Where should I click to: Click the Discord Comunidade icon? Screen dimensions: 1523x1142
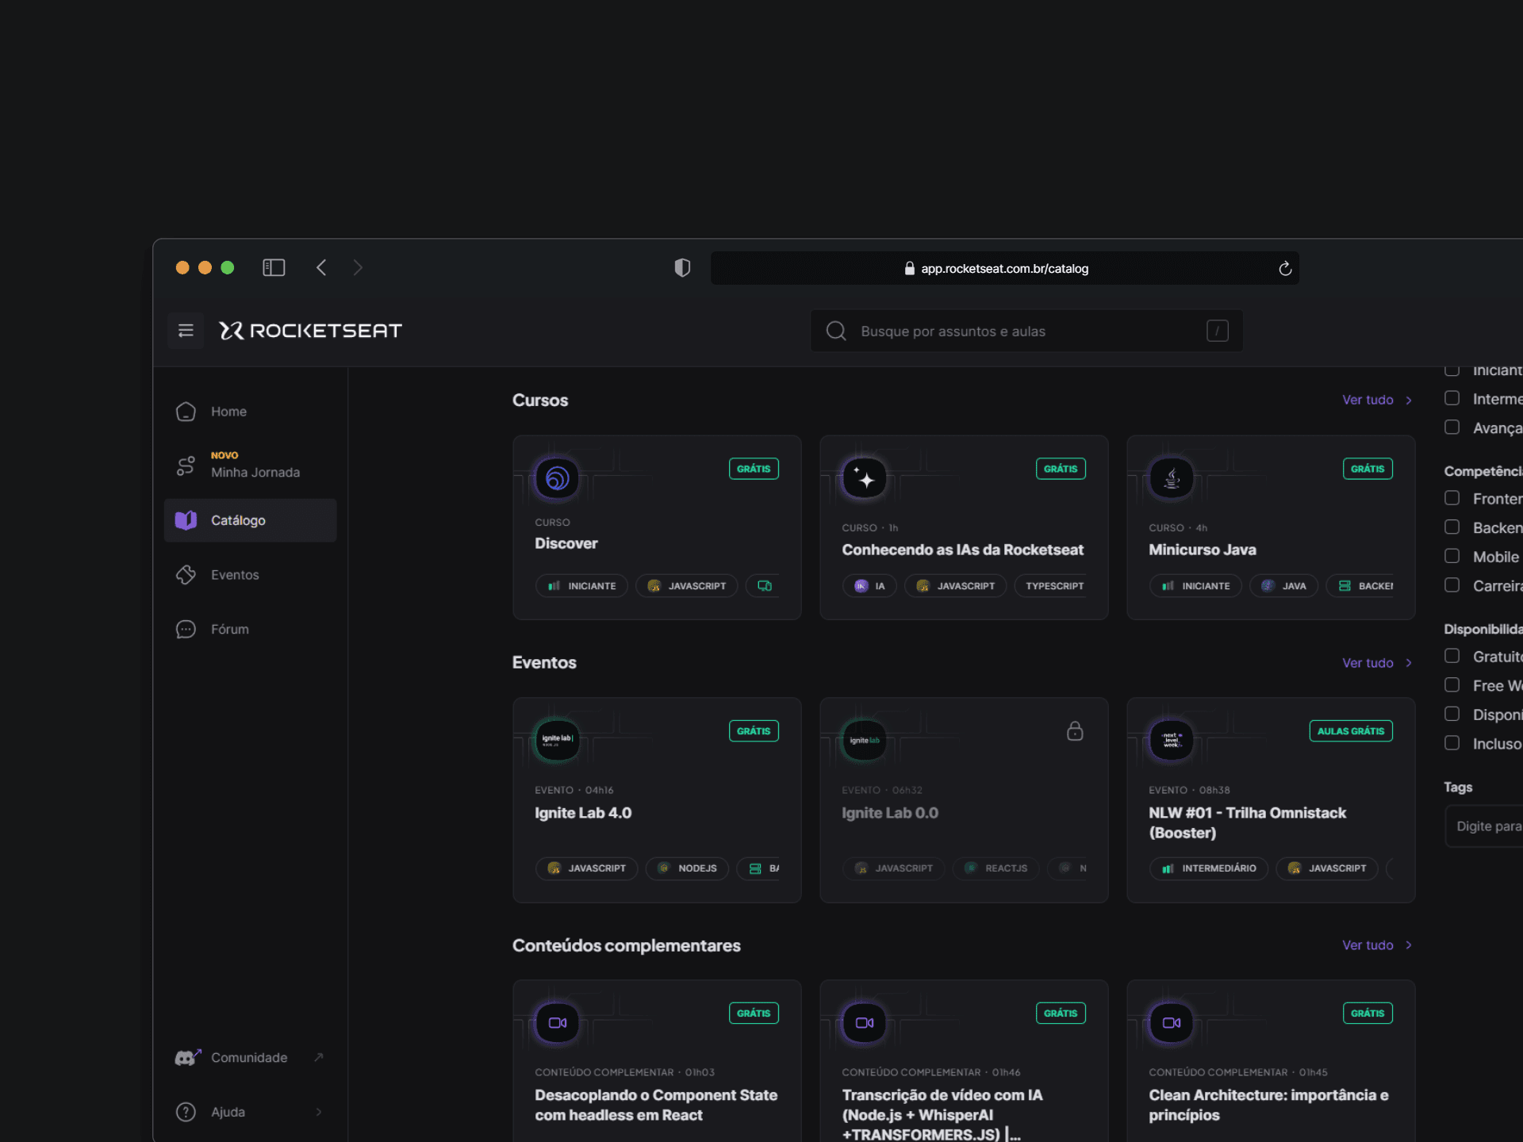pyautogui.click(x=187, y=1057)
